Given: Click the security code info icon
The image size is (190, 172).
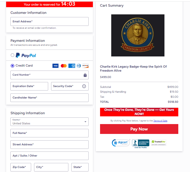Looking at the screenshot, I should point(84,86).
